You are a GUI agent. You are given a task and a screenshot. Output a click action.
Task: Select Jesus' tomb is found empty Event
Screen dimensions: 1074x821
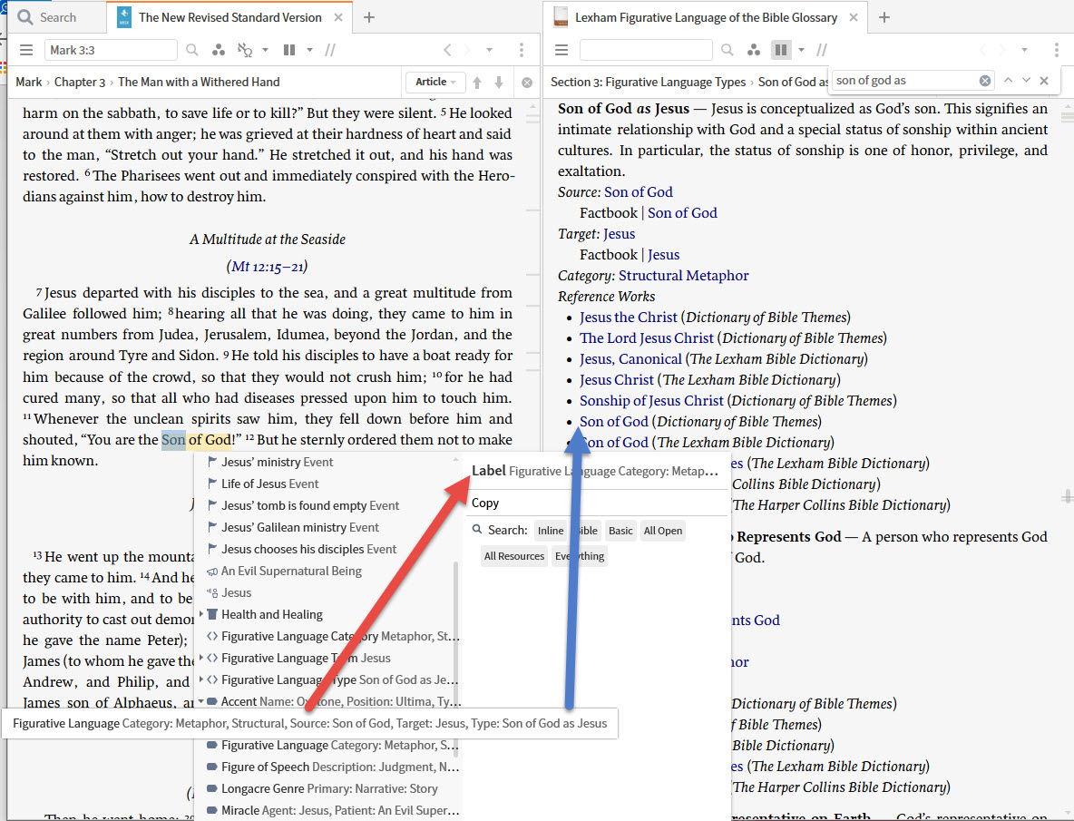[309, 506]
